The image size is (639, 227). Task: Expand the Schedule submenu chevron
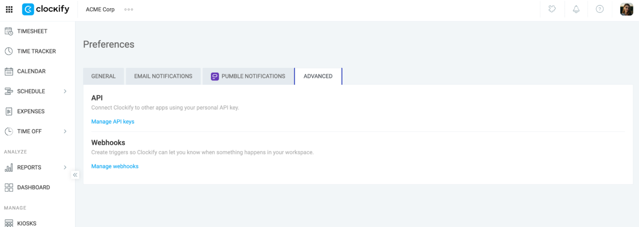click(65, 91)
